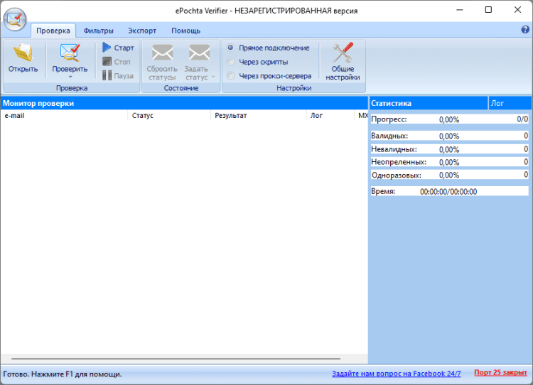The image size is (533, 385).
Task: Open the application menu orb icon
Action: (x=15, y=19)
